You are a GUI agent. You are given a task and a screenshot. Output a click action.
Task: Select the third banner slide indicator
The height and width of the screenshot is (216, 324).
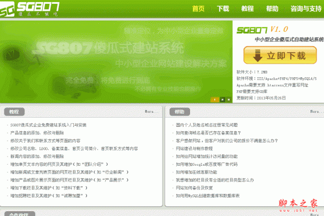(228, 99)
